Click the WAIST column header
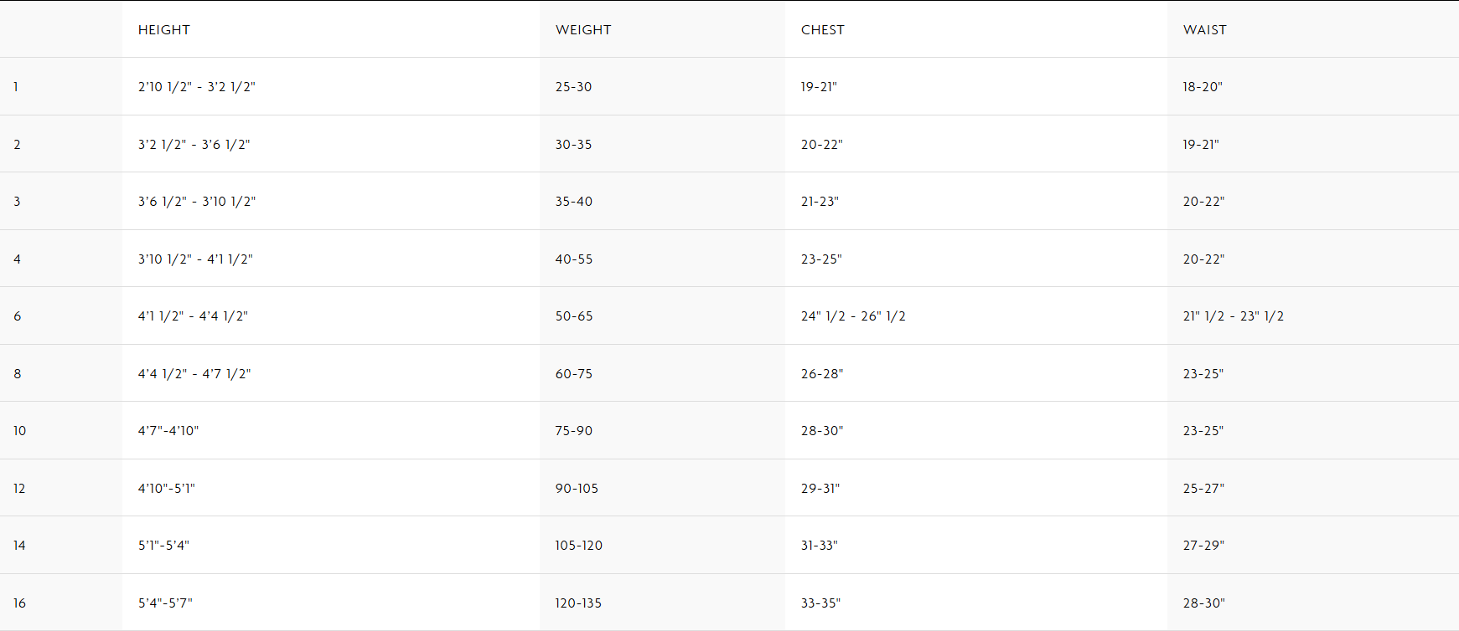Image resolution: width=1459 pixels, height=631 pixels. click(x=1204, y=30)
